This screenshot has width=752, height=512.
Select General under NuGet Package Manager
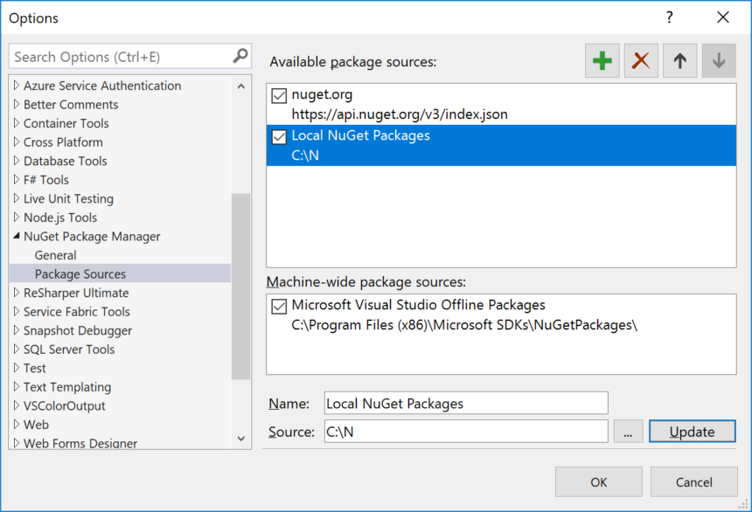55,254
